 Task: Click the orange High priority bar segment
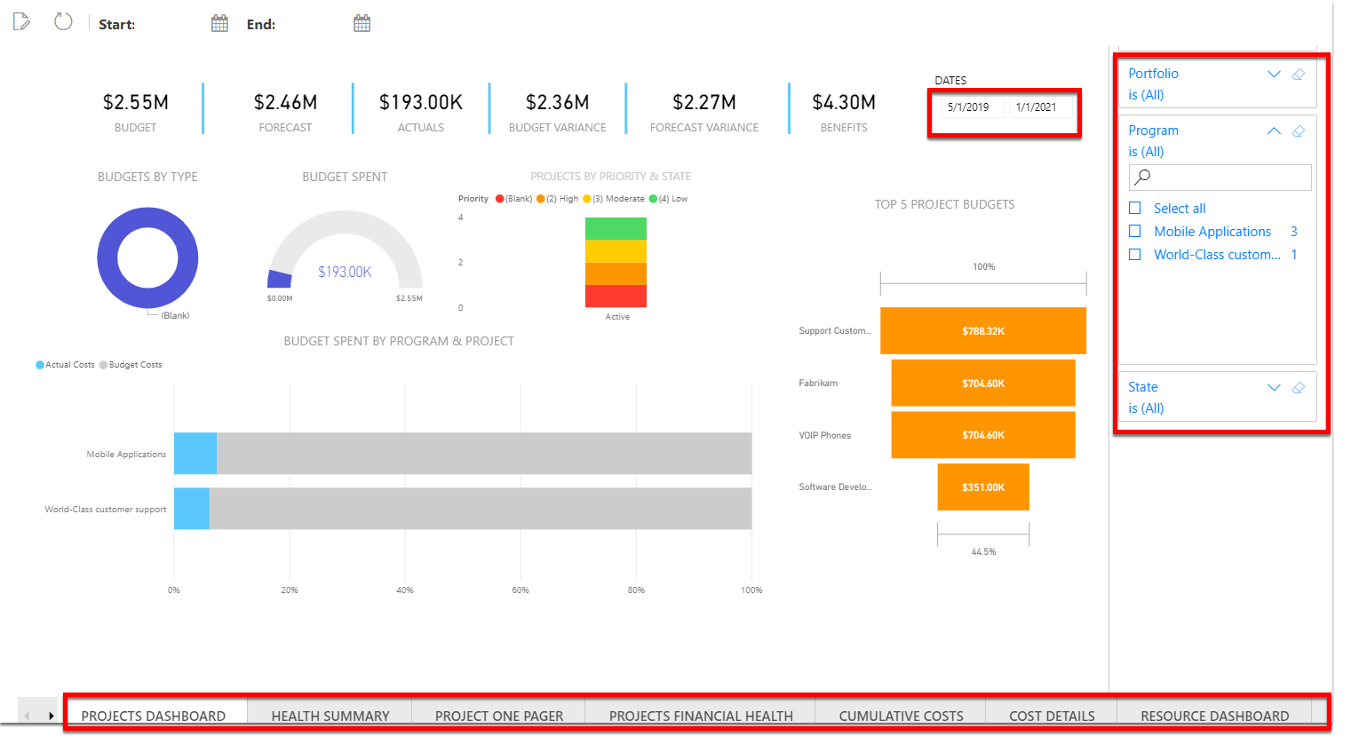(x=616, y=273)
